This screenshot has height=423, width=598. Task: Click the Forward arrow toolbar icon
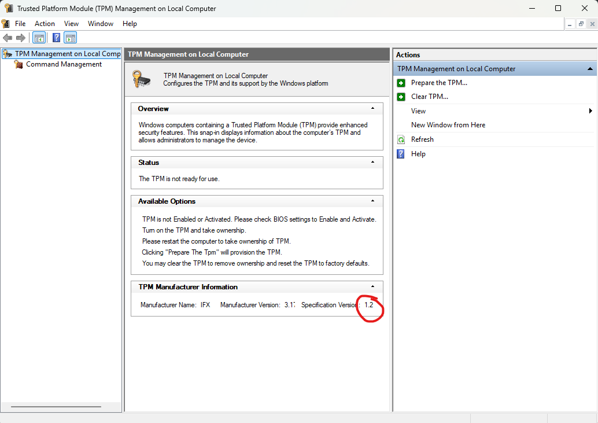pos(21,38)
